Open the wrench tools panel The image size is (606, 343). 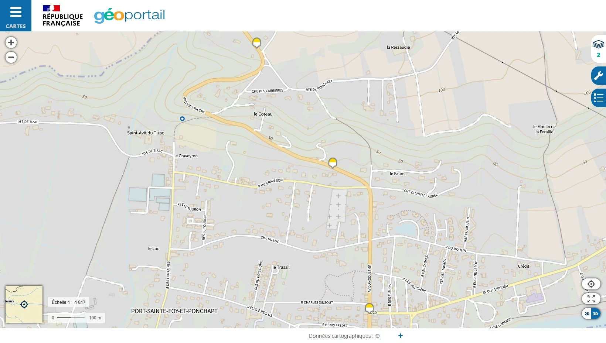(x=599, y=76)
